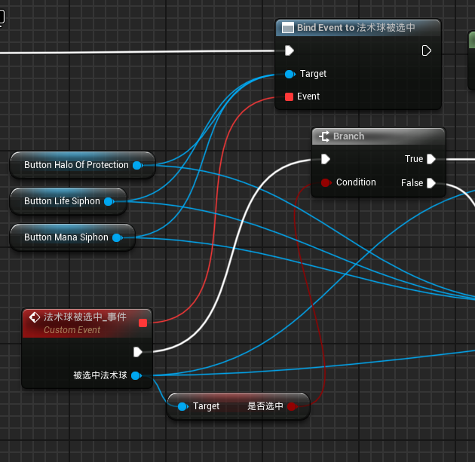Click the Target pin on Bind Event node
The height and width of the screenshot is (462, 475).
[290, 74]
